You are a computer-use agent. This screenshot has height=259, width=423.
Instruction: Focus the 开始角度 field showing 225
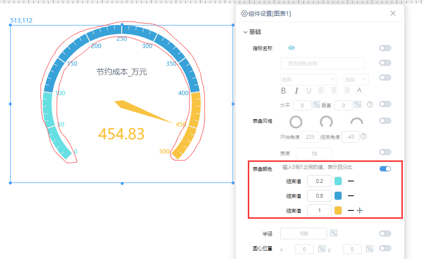(310, 137)
